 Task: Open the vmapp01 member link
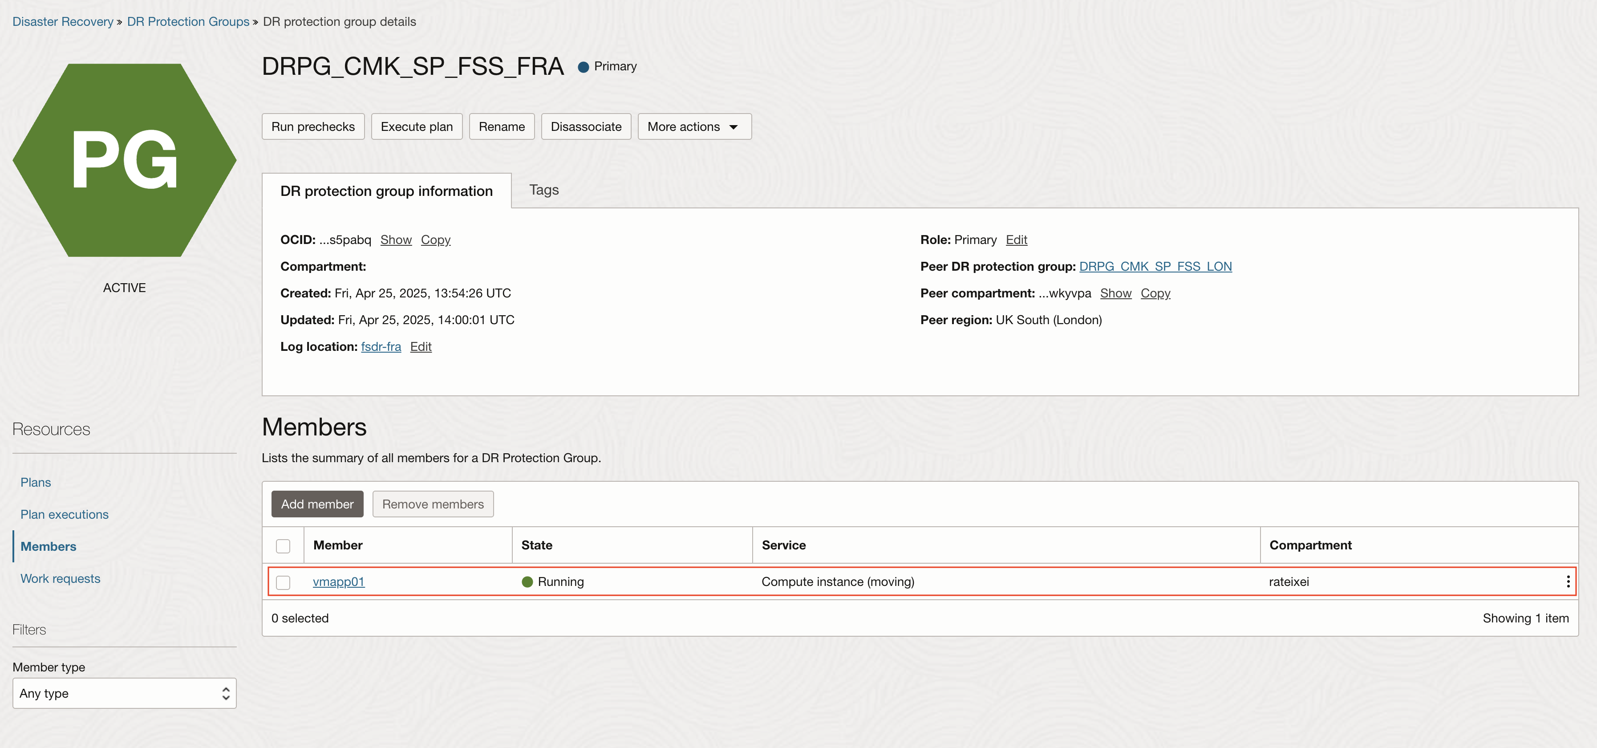click(338, 582)
